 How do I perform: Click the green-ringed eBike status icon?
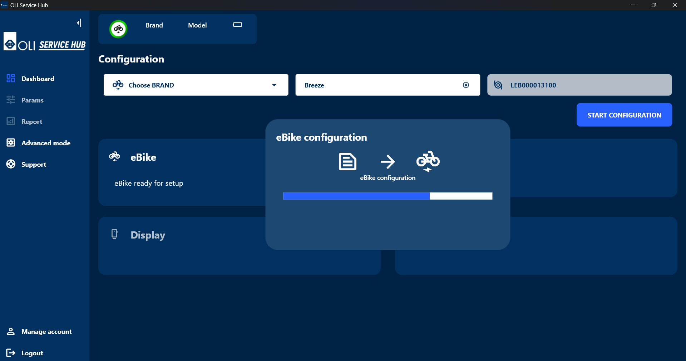pyautogui.click(x=118, y=29)
